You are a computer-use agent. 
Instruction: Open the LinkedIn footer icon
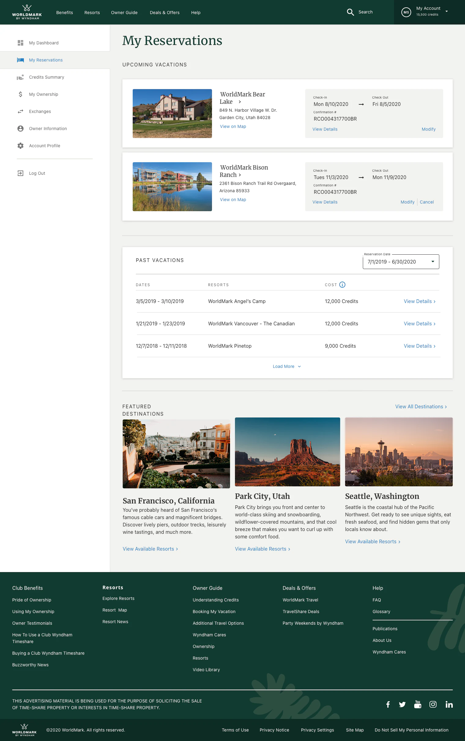pyautogui.click(x=449, y=704)
